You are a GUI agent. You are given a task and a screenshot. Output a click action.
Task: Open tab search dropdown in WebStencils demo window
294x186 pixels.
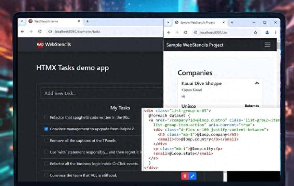coord(22,21)
